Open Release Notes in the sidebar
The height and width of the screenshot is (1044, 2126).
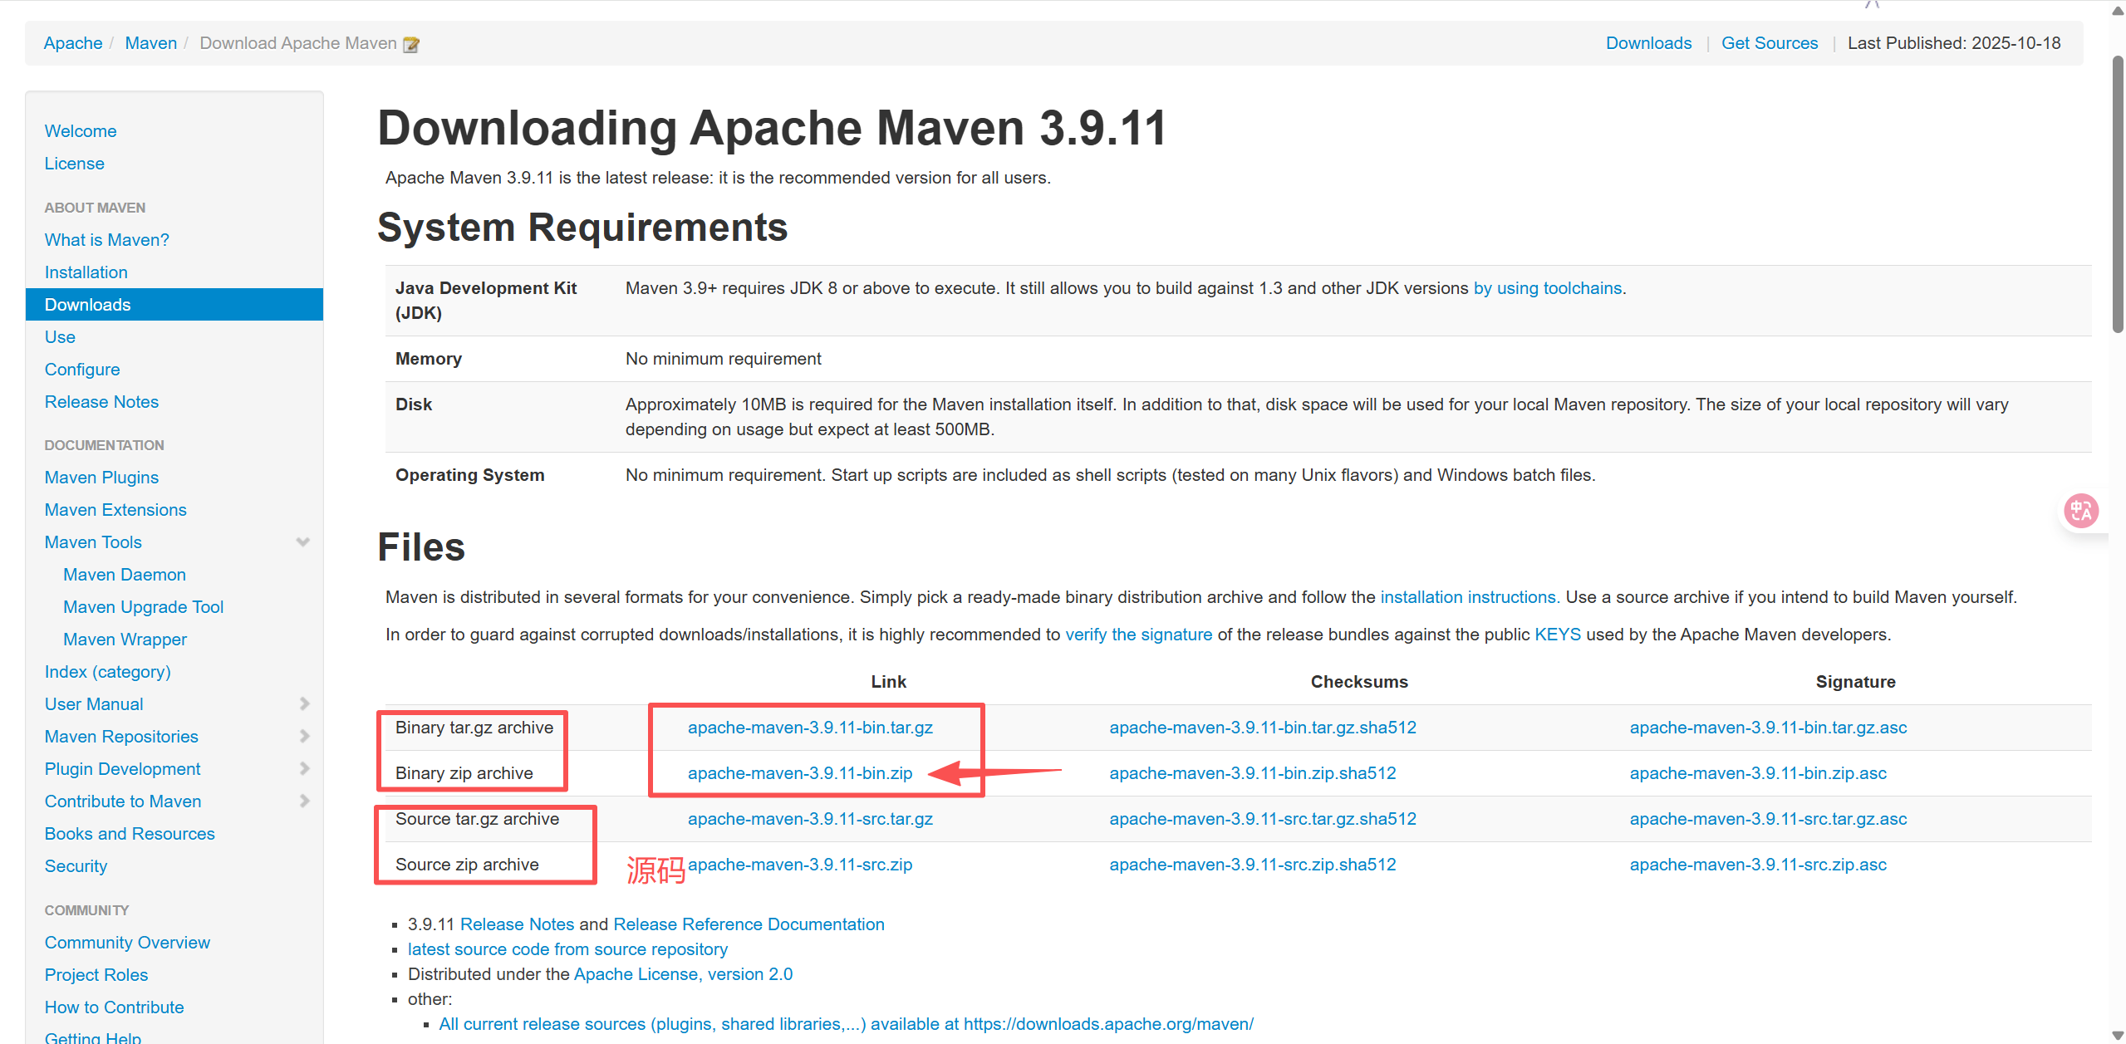[x=101, y=402]
